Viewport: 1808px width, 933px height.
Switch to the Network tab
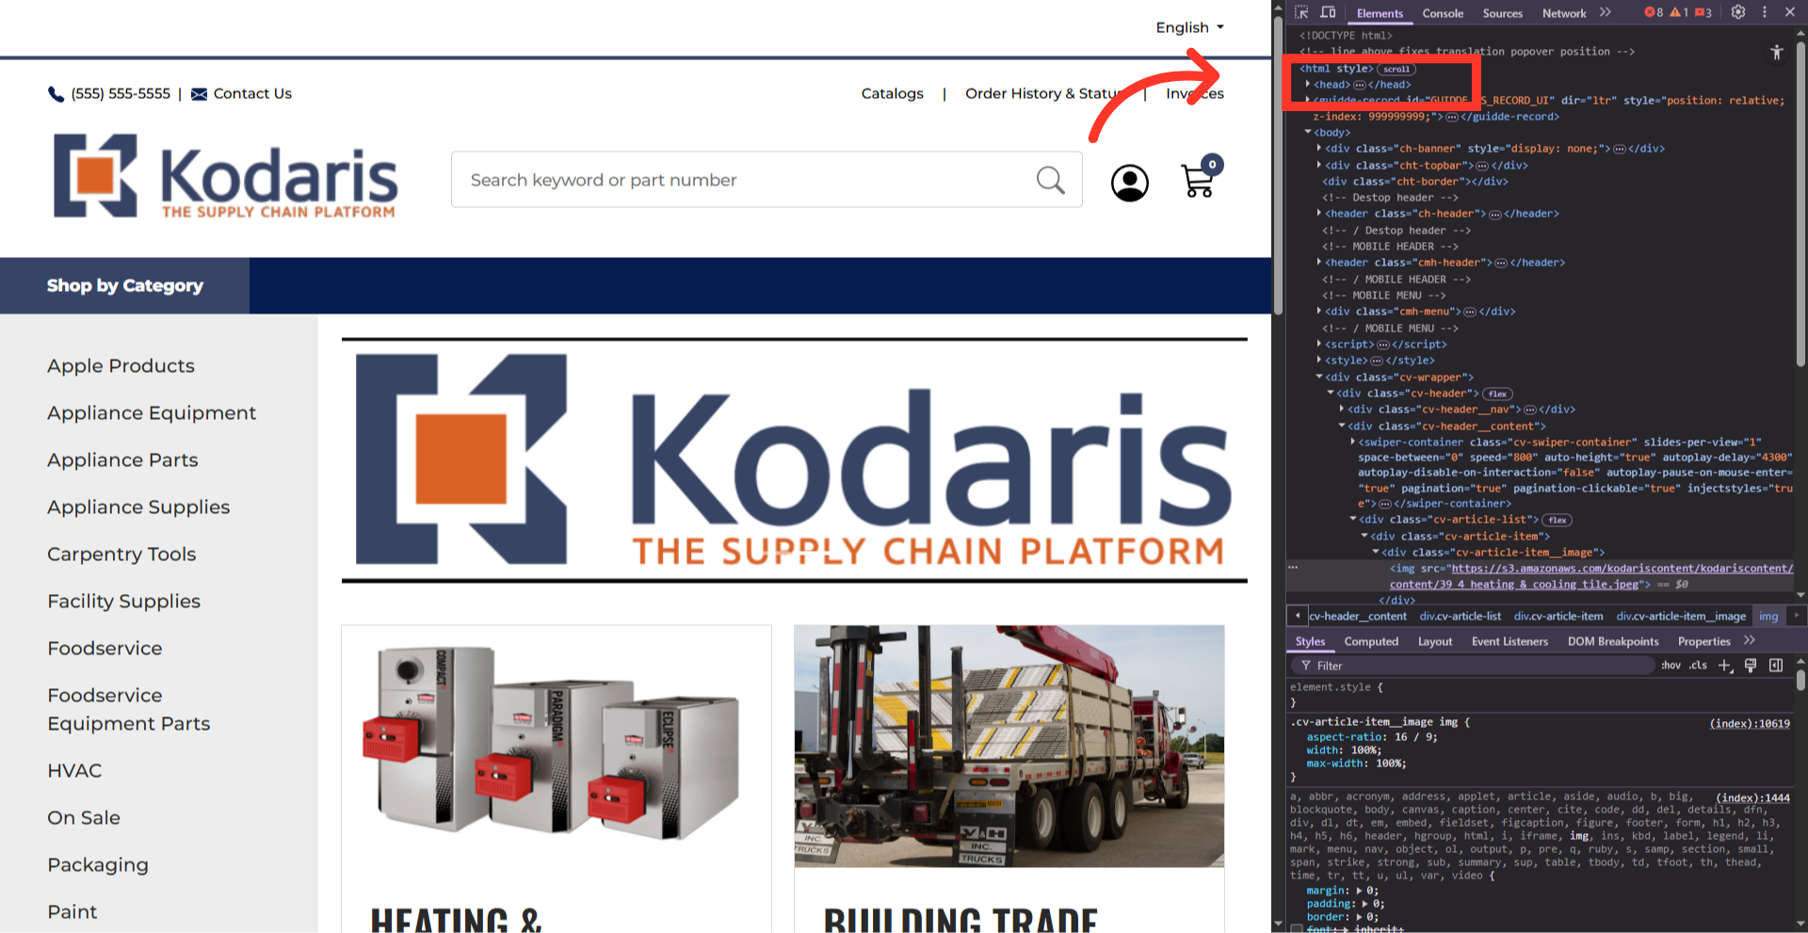(1564, 13)
